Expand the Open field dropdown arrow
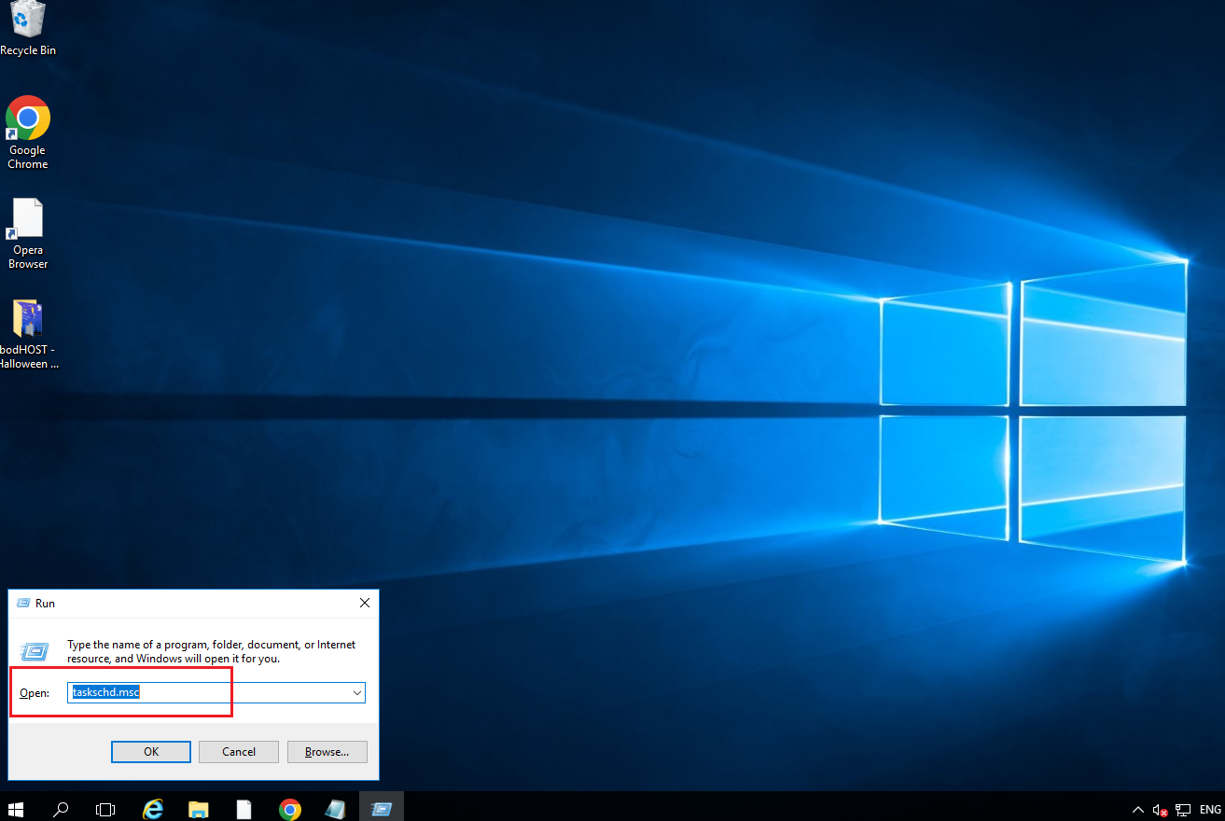 point(357,692)
